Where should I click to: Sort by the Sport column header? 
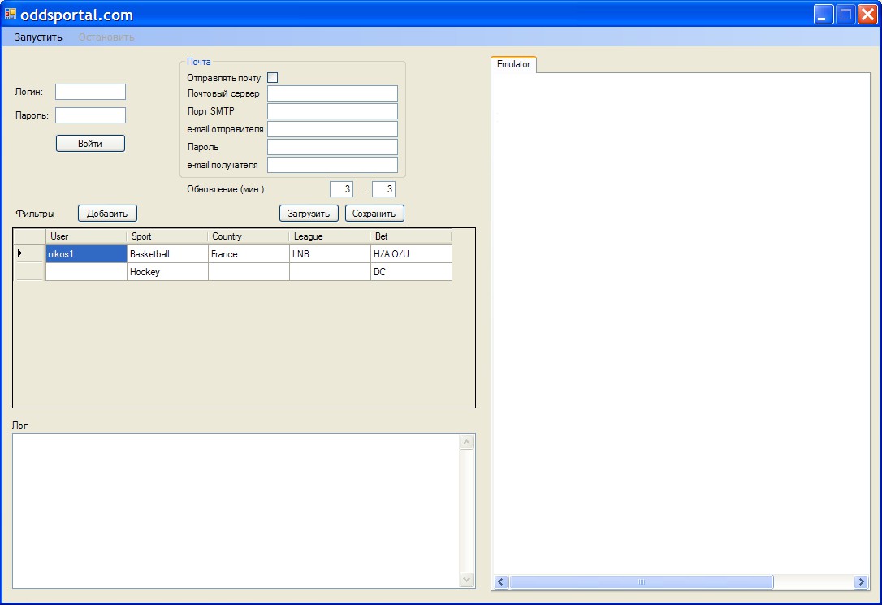167,236
